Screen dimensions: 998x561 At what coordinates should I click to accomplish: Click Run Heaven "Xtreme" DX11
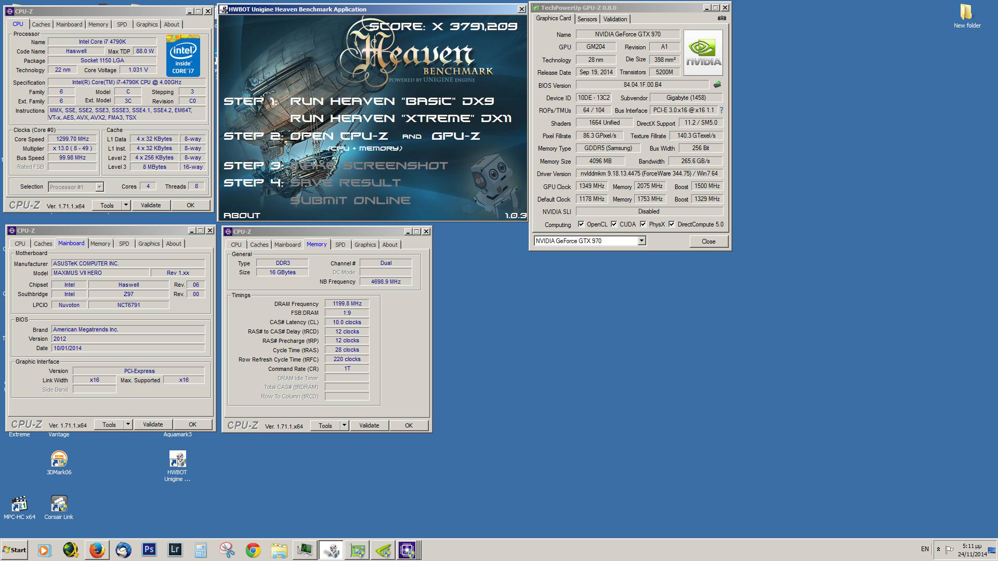(x=400, y=118)
